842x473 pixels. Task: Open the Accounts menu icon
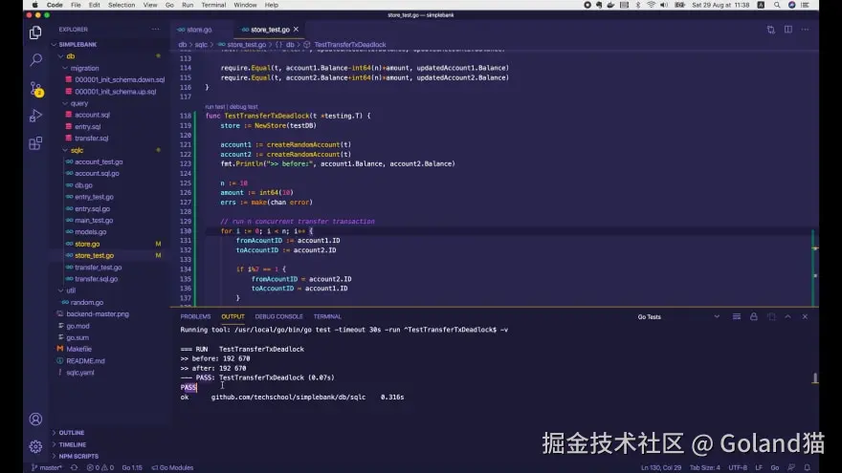click(x=35, y=419)
